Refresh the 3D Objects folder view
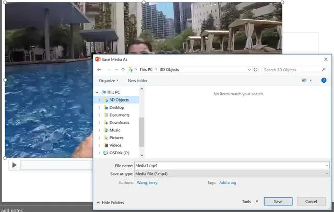Screen dimensions: 334x212 point(255,69)
